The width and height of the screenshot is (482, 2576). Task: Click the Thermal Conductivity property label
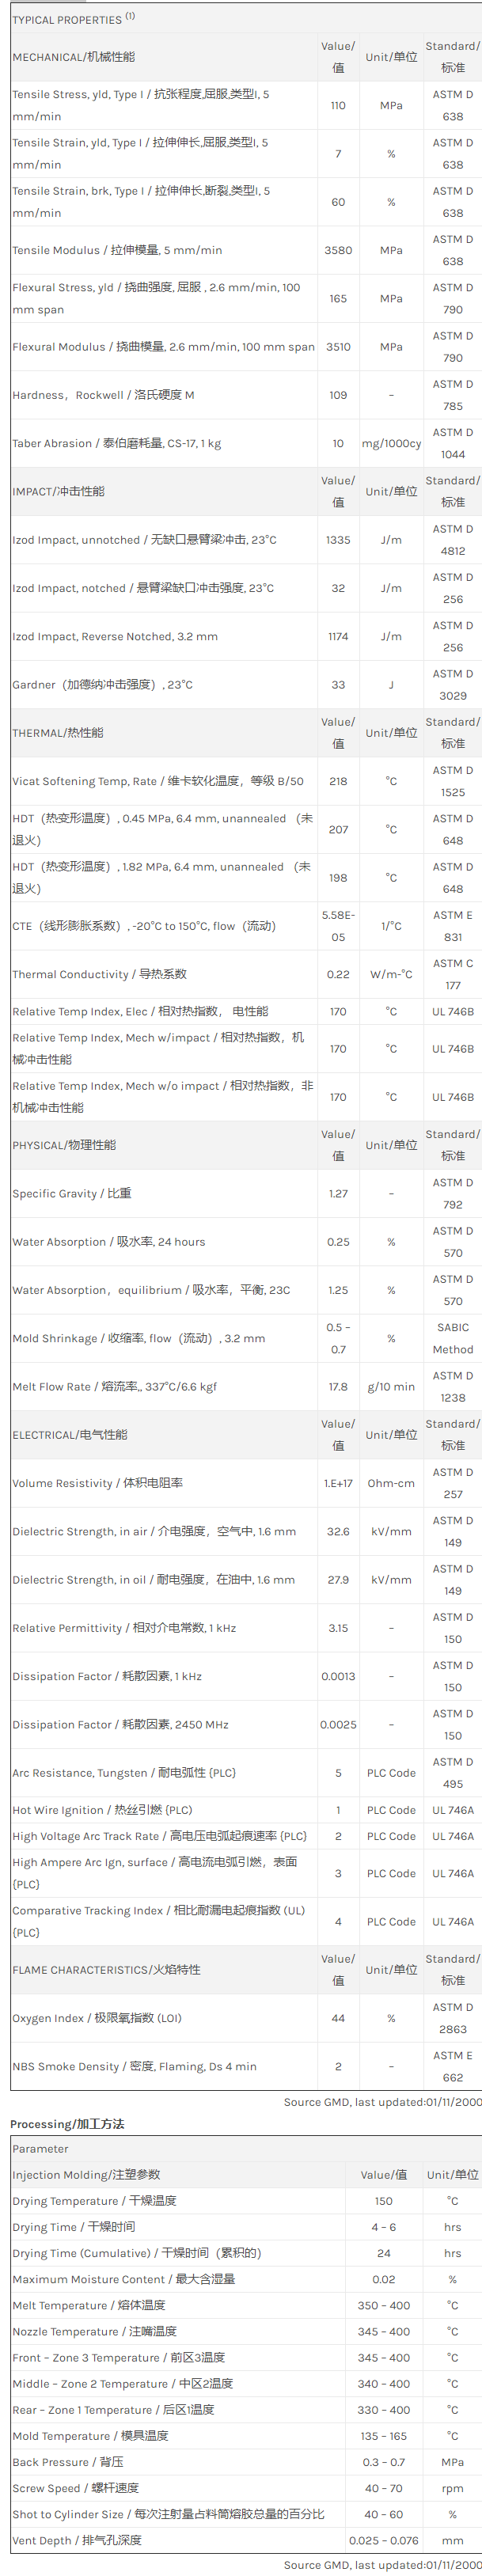pos(99,974)
